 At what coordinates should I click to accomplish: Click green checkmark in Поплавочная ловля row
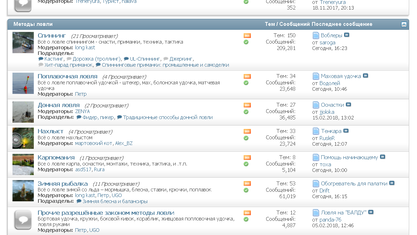coord(246,83)
